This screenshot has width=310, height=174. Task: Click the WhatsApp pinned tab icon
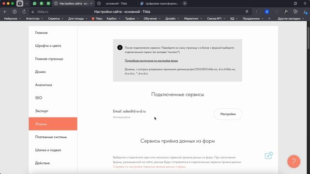click(34, 3)
